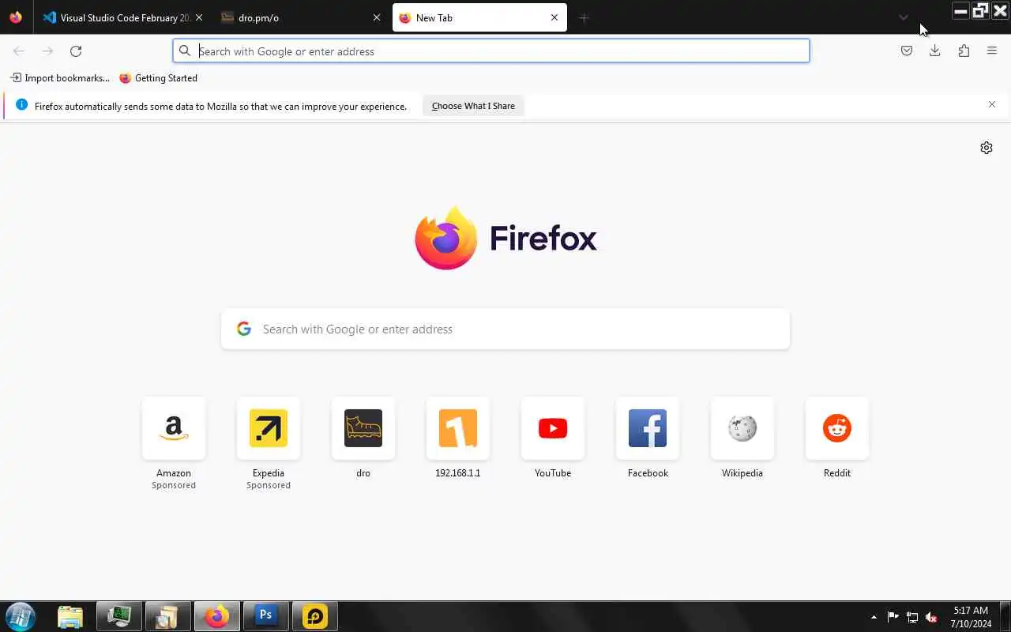Switch to the dro.pm/o tab

(x=301, y=17)
